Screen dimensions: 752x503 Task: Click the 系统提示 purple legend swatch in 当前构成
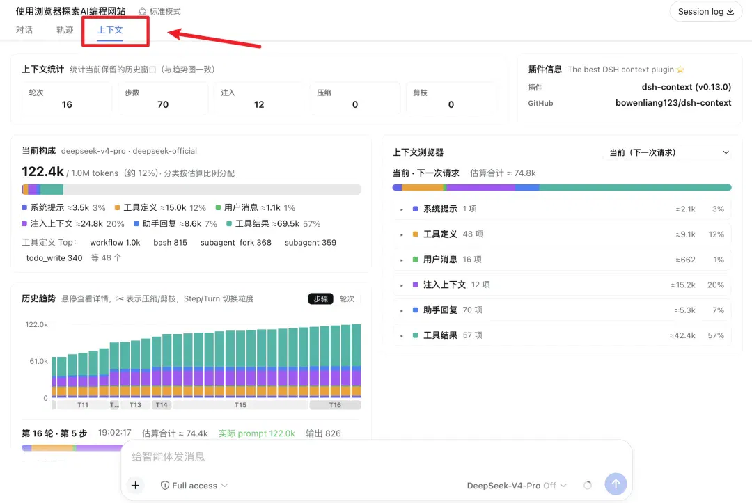(x=24, y=207)
